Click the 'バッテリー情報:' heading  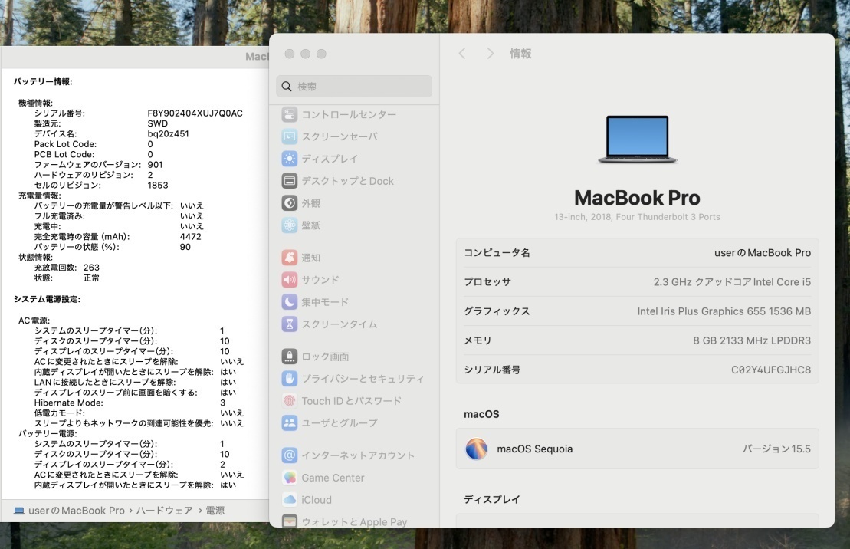[43, 82]
